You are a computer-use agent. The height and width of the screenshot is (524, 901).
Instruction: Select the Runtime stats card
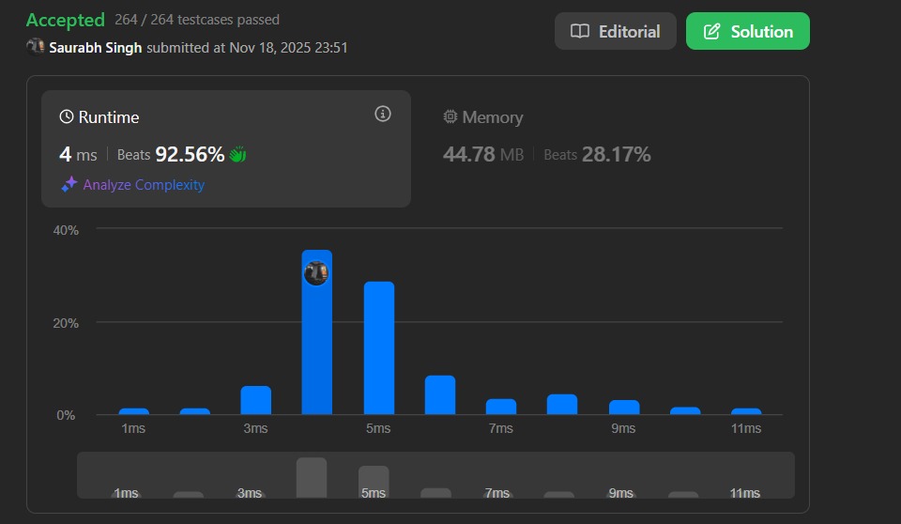(x=226, y=148)
